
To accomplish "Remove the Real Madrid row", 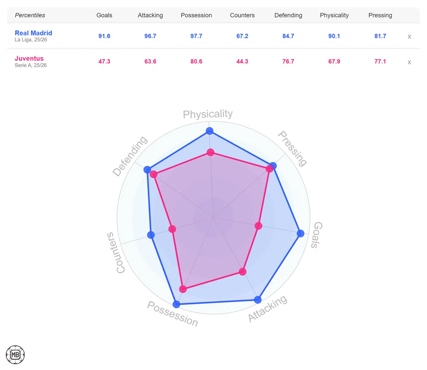I will click(409, 37).
